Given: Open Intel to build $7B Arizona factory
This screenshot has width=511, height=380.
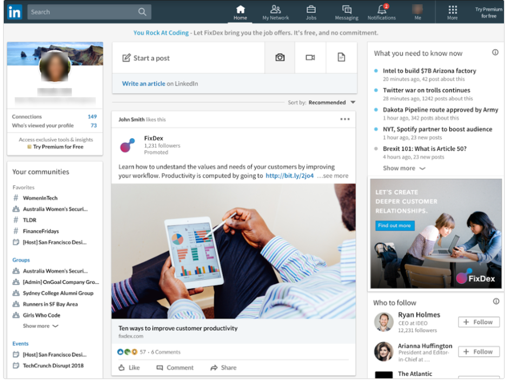Looking at the screenshot, I should (429, 71).
